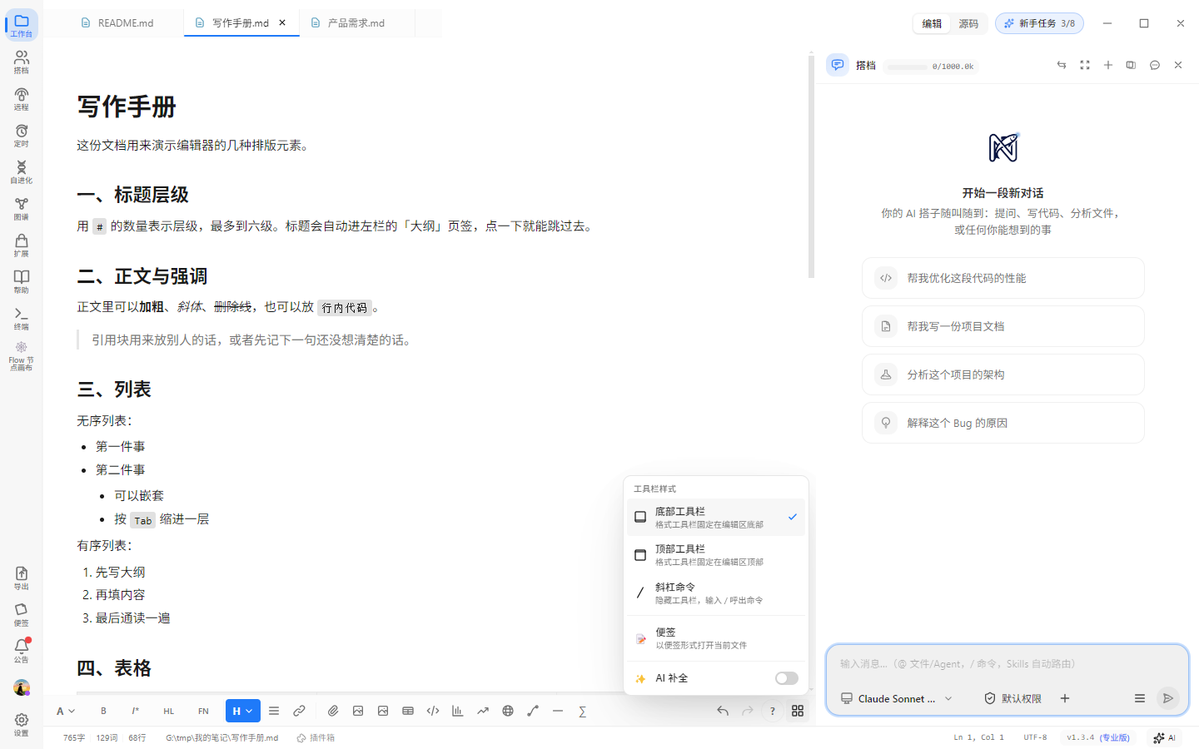Open the 远程 remote panel in sidebar
This screenshot has width=1199, height=749.
pyautogui.click(x=22, y=99)
